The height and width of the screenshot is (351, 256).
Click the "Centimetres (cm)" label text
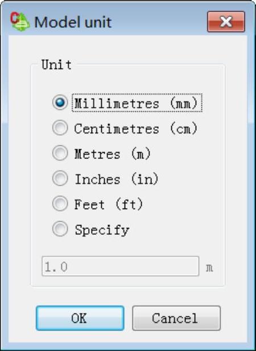coord(136,129)
